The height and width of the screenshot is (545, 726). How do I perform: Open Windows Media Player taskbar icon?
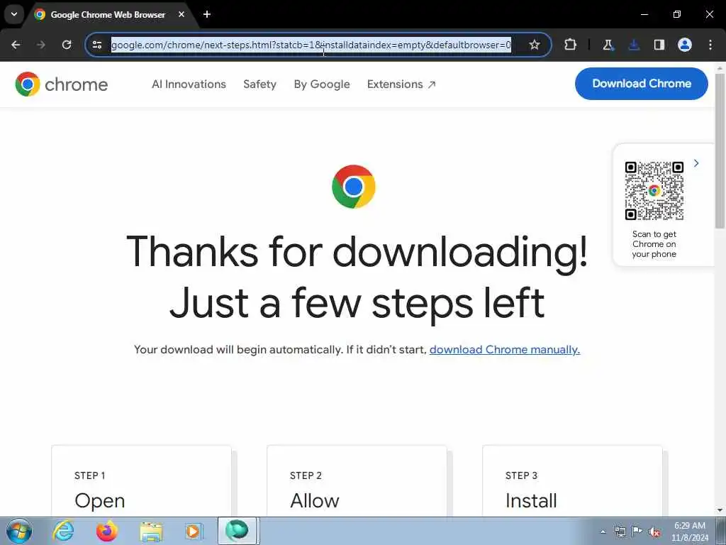click(193, 531)
